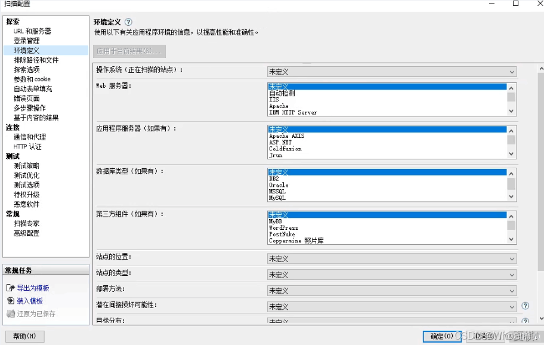The height and width of the screenshot is (345, 544).
Task: Select 测试选项 in sidebar
Action: pyautogui.click(x=27, y=185)
